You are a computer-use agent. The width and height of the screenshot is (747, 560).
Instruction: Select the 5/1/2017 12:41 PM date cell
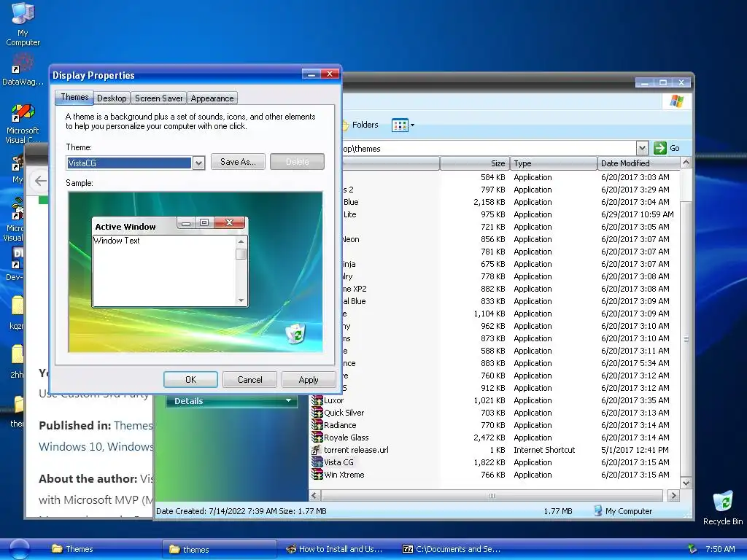[x=635, y=450]
